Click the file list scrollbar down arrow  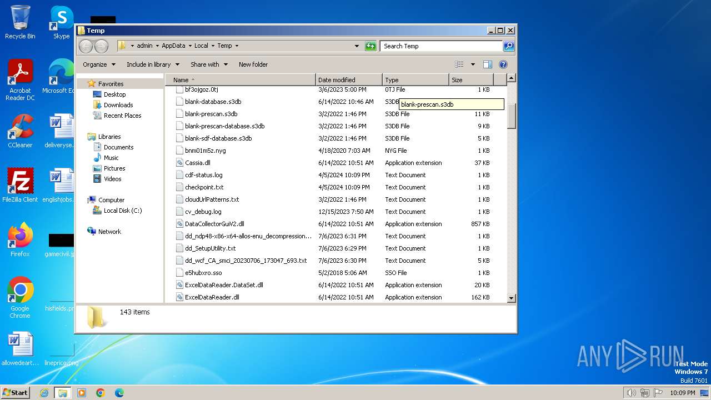pyautogui.click(x=512, y=298)
